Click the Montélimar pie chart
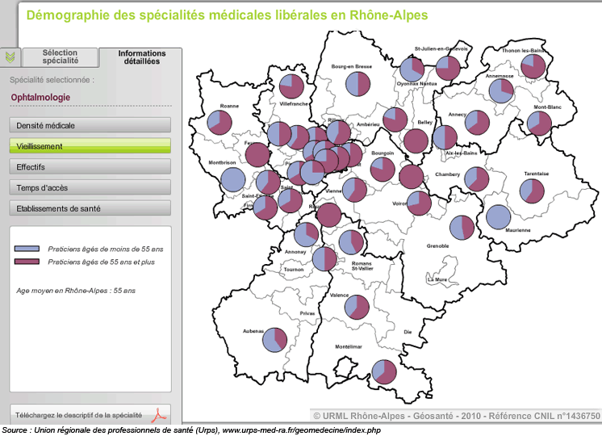The width and height of the screenshot is (602, 436). click(384, 372)
